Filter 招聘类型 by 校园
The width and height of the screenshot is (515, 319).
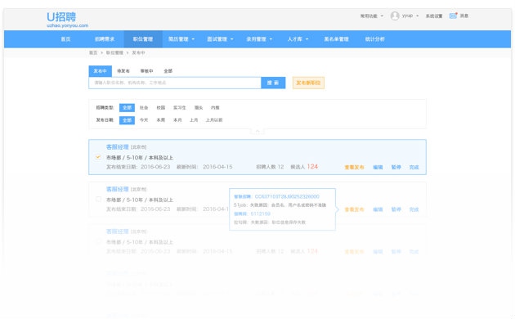point(160,108)
